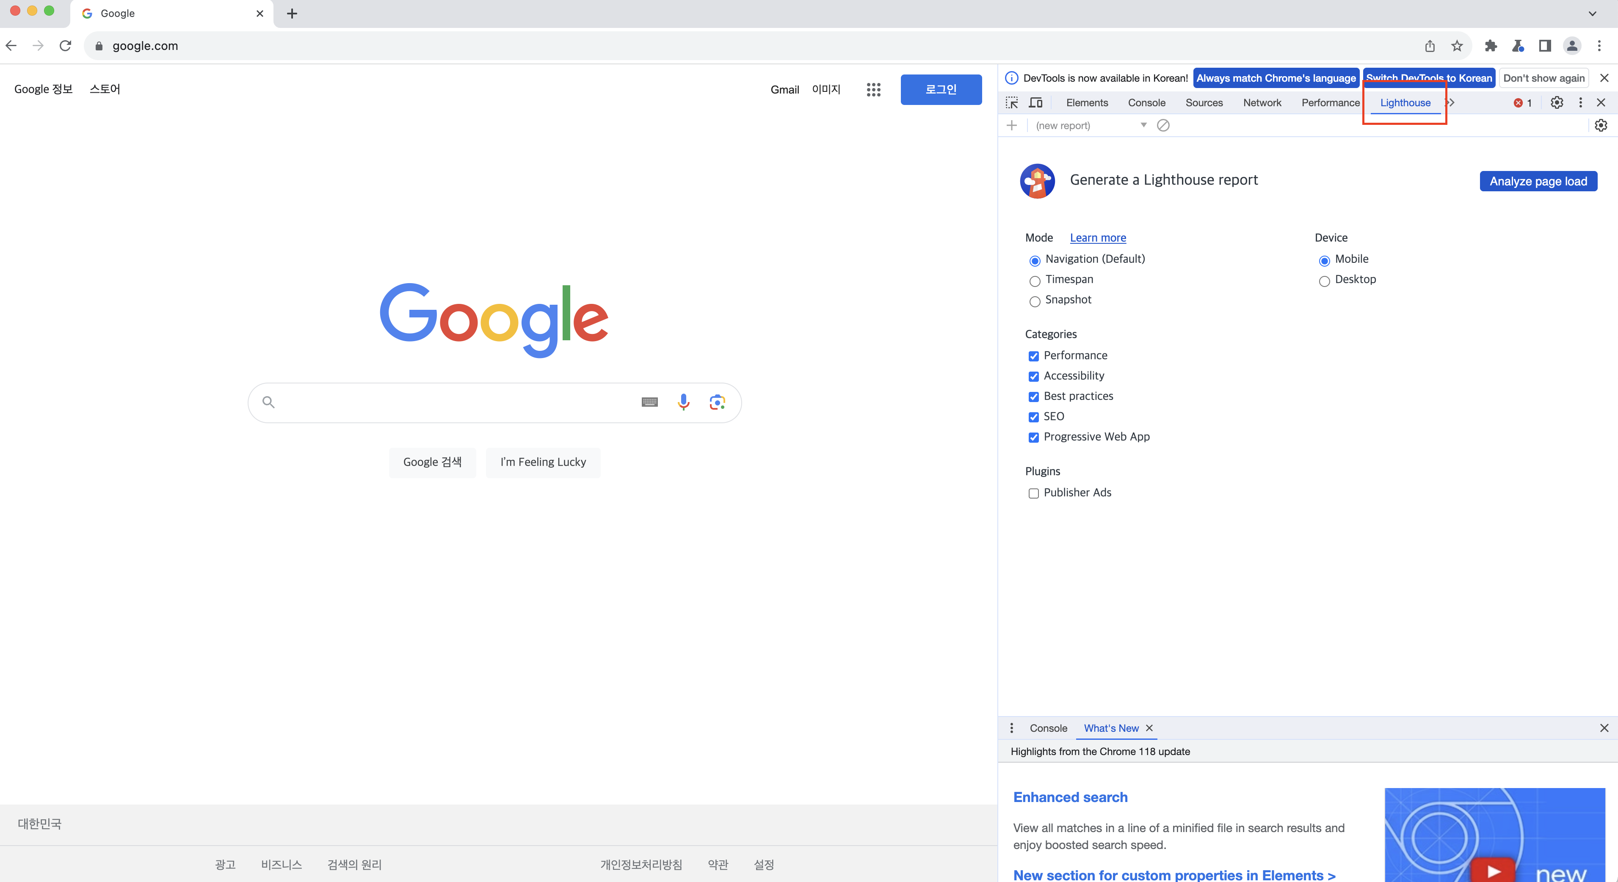Switch to the Performance tab
This screenshot has width=1618, height=882.
1330,103
